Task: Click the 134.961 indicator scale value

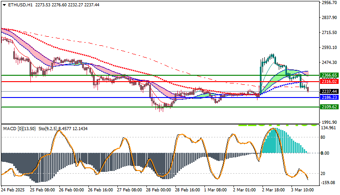Action: (x=329, y=128)
